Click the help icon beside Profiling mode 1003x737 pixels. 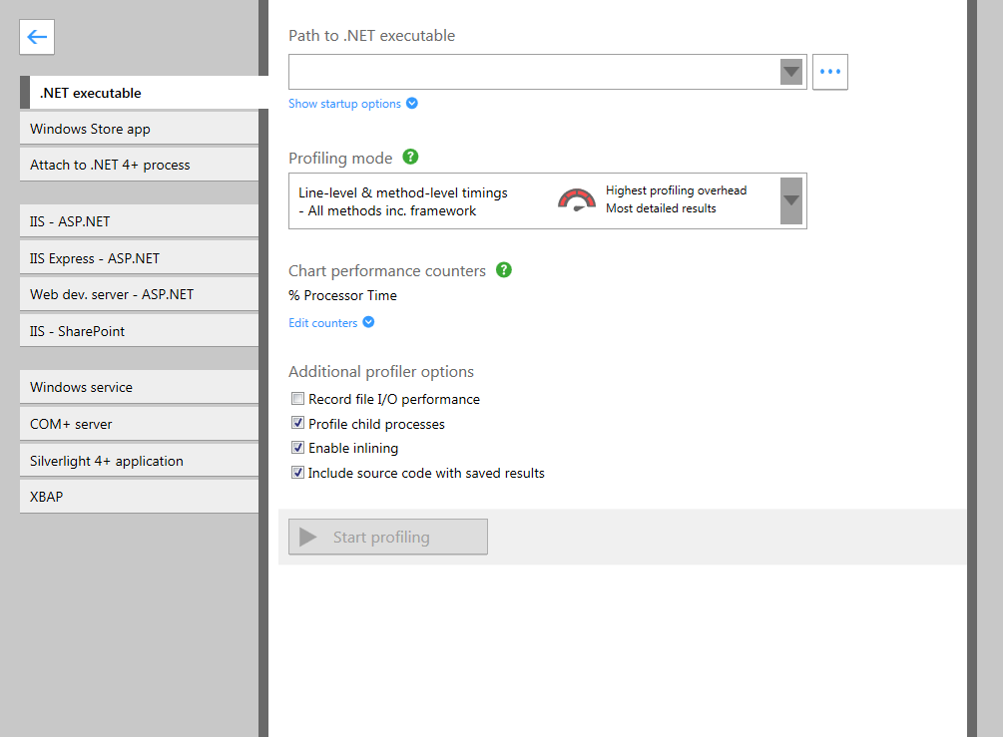[409, 157]
